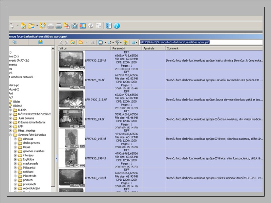Go up one folder level
Screen dimensions: 271x203
72,42
